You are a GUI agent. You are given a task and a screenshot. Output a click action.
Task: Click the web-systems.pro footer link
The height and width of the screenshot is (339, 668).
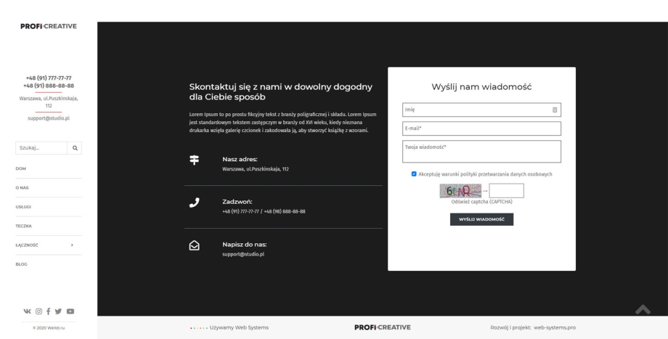[x=555, y=327]
